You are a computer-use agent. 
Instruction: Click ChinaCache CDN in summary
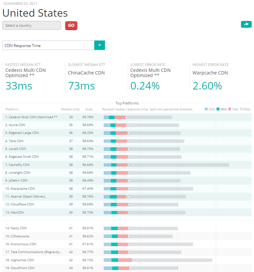coord(86,73)
